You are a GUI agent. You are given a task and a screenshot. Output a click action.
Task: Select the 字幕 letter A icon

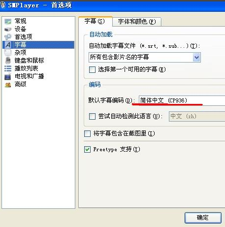pos(8,45)
